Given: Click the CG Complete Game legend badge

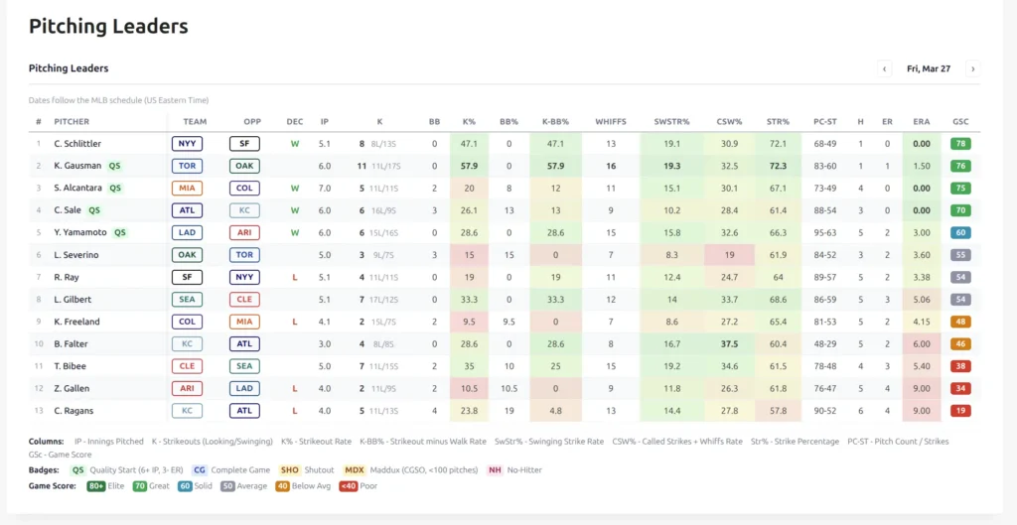Looking at the screenshot, I should (200, 470).
